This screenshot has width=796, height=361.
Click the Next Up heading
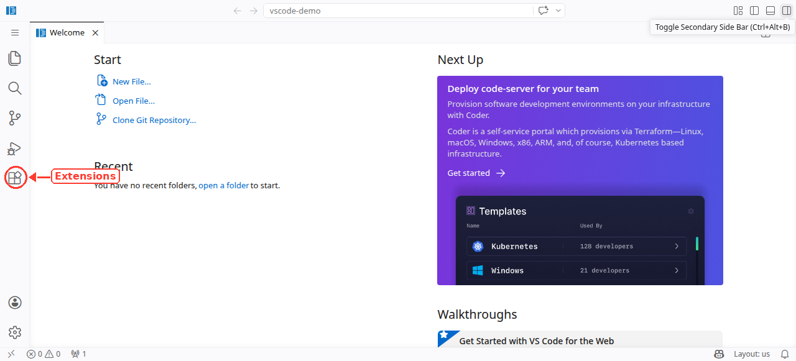(x=460, y=60)
